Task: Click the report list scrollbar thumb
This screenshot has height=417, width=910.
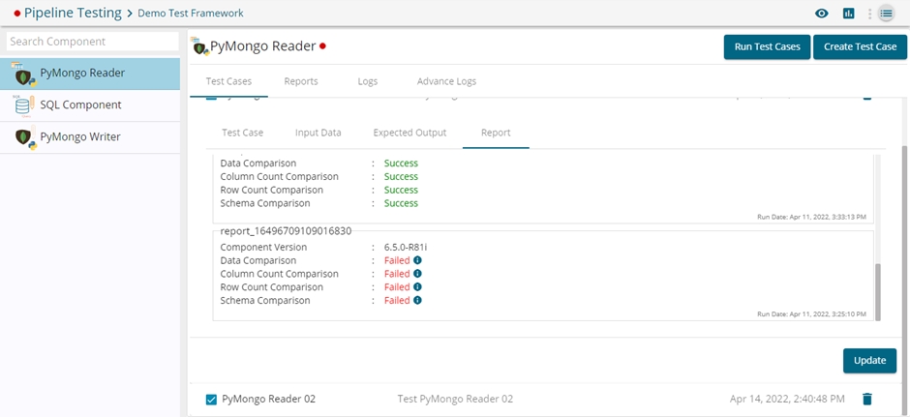Action: 878,292
